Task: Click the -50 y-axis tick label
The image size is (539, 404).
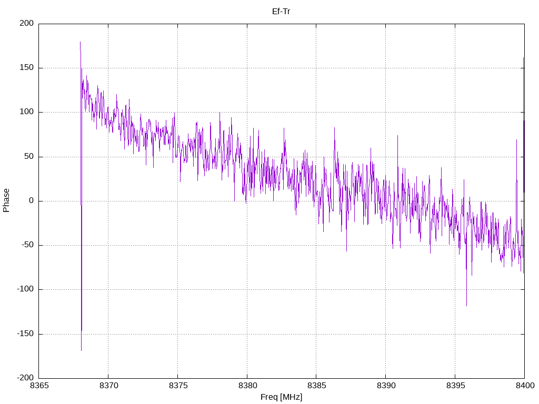Action: [x=28, y=245]
